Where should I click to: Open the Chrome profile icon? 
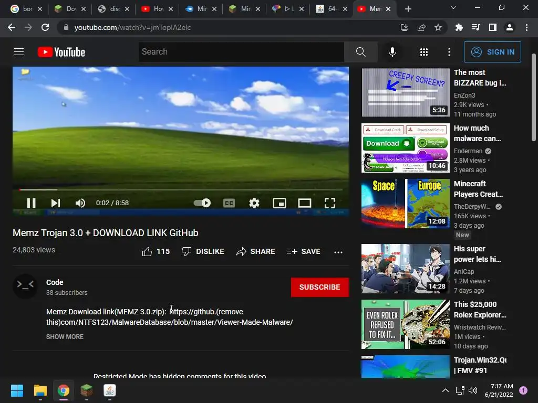pyautogui.click(x=510, y=27)
